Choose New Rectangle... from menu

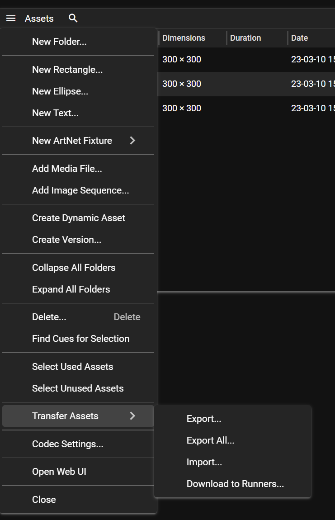click(78, 70)
